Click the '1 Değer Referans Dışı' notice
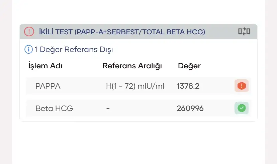The image size is (277, 164). pos(74,50)
